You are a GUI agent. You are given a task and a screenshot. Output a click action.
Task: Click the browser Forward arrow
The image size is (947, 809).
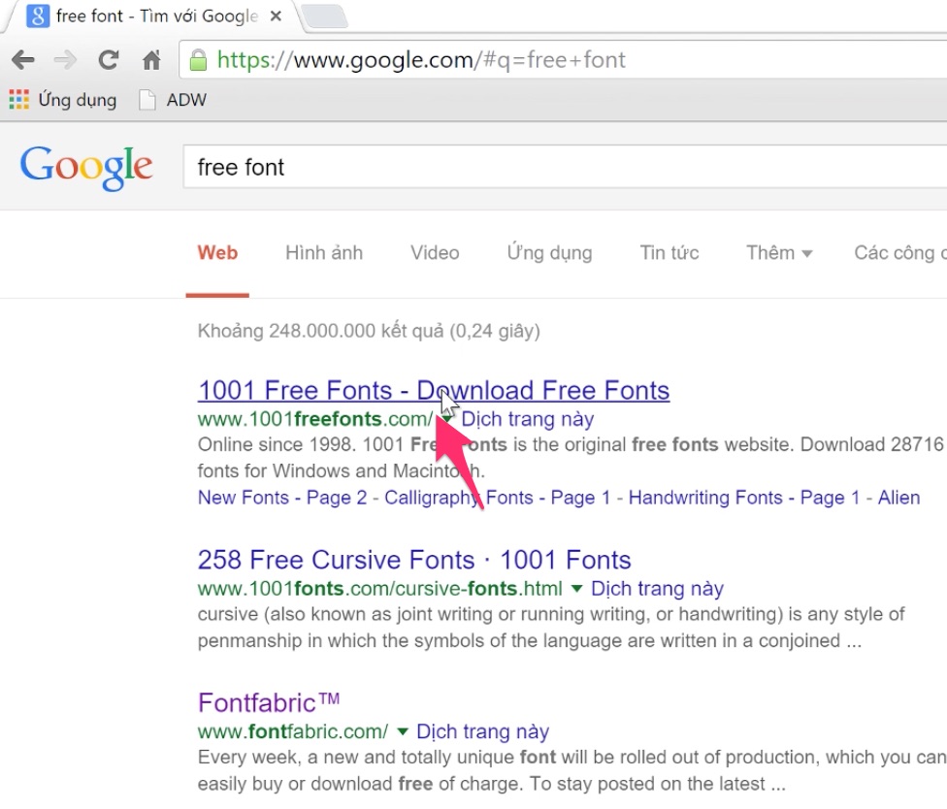65,60
